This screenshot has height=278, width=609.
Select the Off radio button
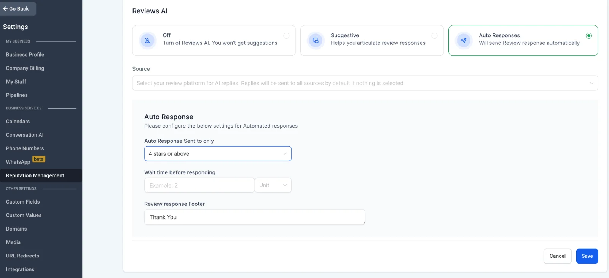(x=286, y=36)
